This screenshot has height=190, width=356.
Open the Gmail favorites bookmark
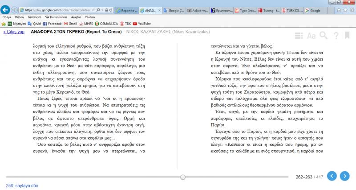70,24
